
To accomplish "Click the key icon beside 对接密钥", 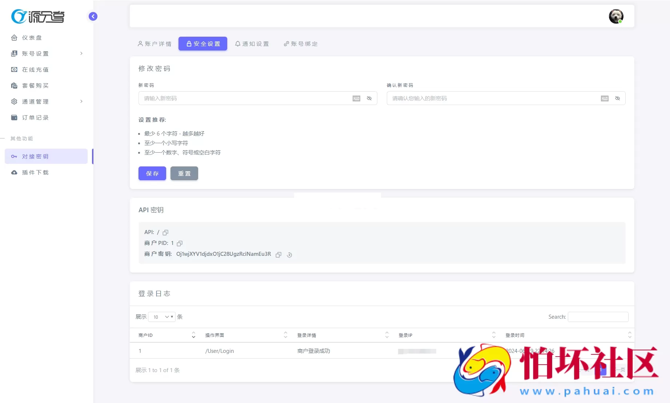I will 14,156.
